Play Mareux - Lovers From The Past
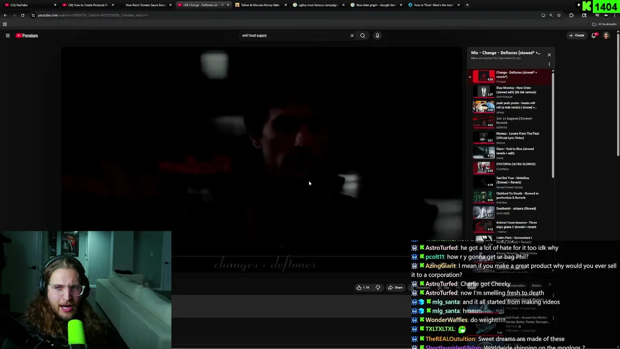The image size is (620, 349). pyautogui.click(x=510, y=138)
